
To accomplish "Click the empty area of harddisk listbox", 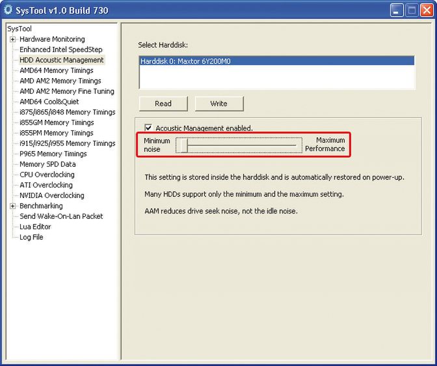I will tap(276, 77).
